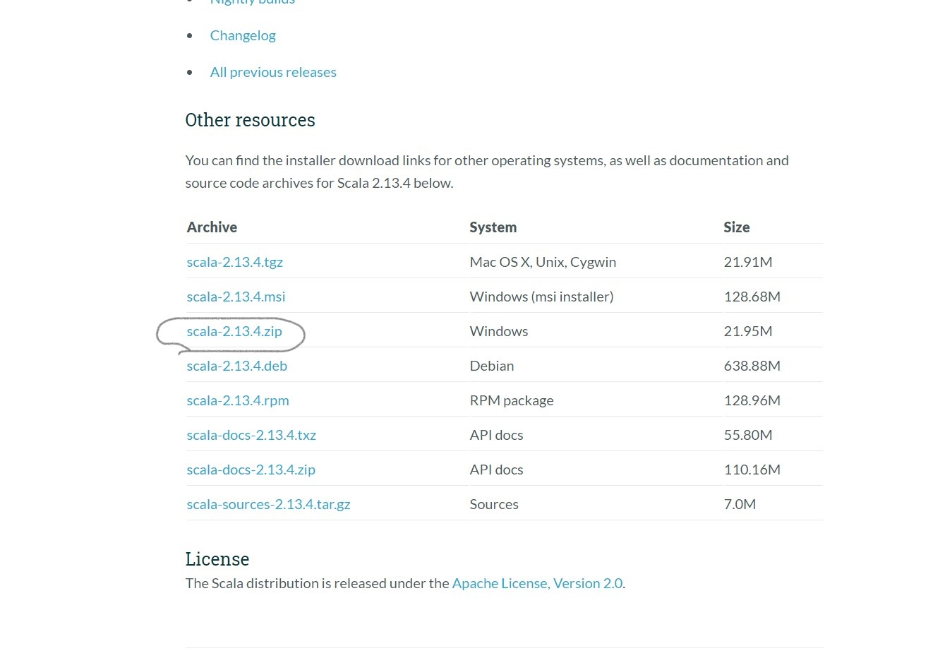Click the 55.80M size value
This screenshot has height=651, width=933.
pos(747,435)
